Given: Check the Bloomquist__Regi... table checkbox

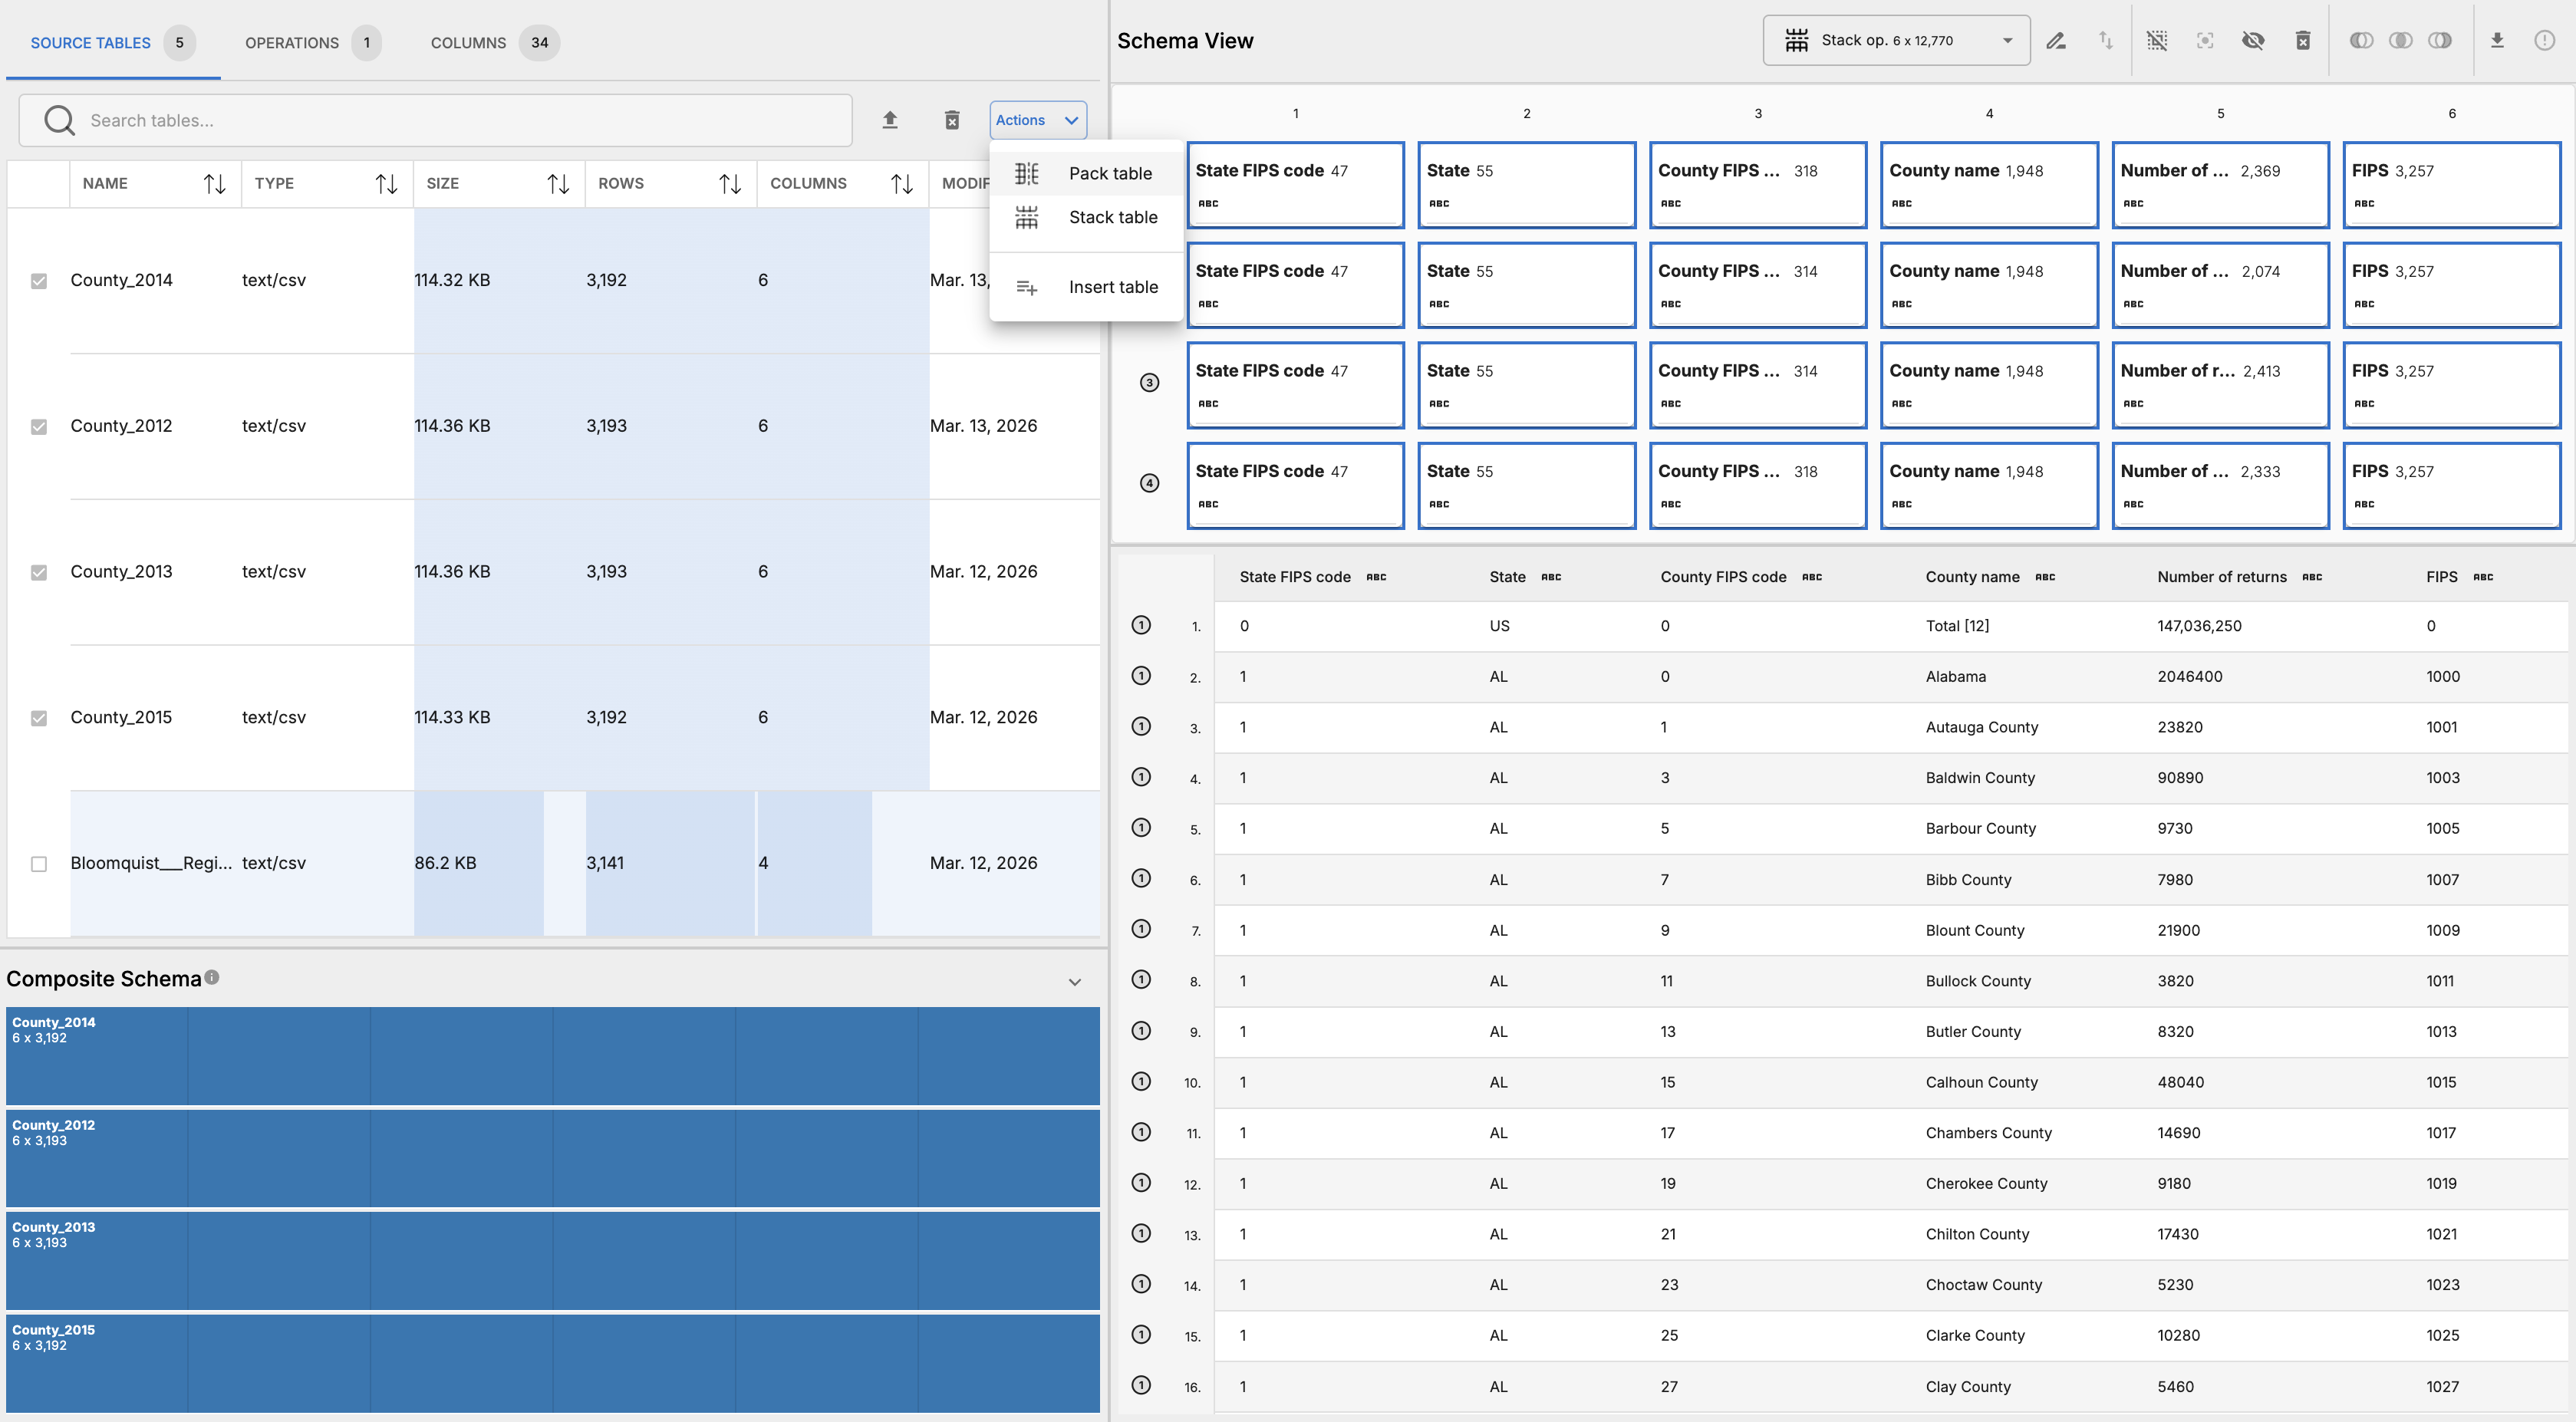Looking at the screenshot, I should pos(39,864).
